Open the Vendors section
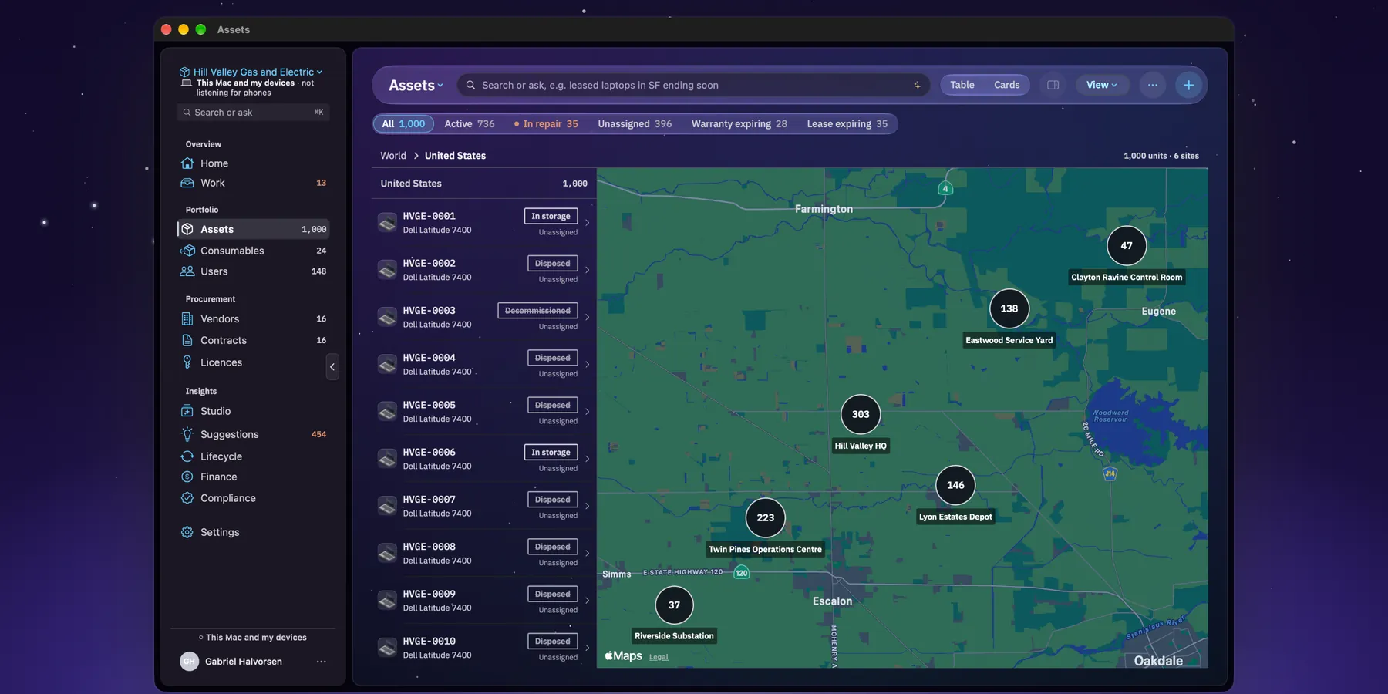Viewport: 1388px width, 694px height. [x=253, y=318]
